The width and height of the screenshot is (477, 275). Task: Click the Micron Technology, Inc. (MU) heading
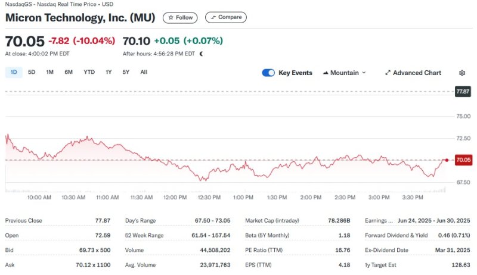click(x=80, y=18)
